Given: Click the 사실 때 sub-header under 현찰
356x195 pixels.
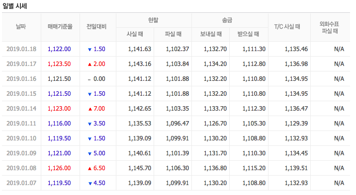Looking at the screenshot, I should [135, 34].
